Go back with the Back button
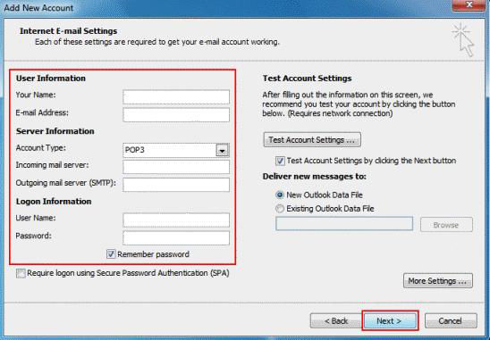This screenshot has height=340, width=490. (336, 320)
